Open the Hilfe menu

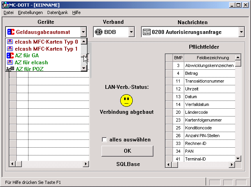(x=77, y=12)
